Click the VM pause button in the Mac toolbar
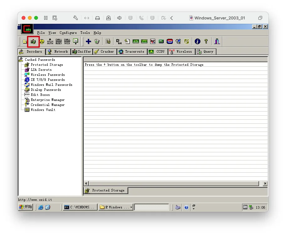The image size is (286, 235). click(46, 18)
